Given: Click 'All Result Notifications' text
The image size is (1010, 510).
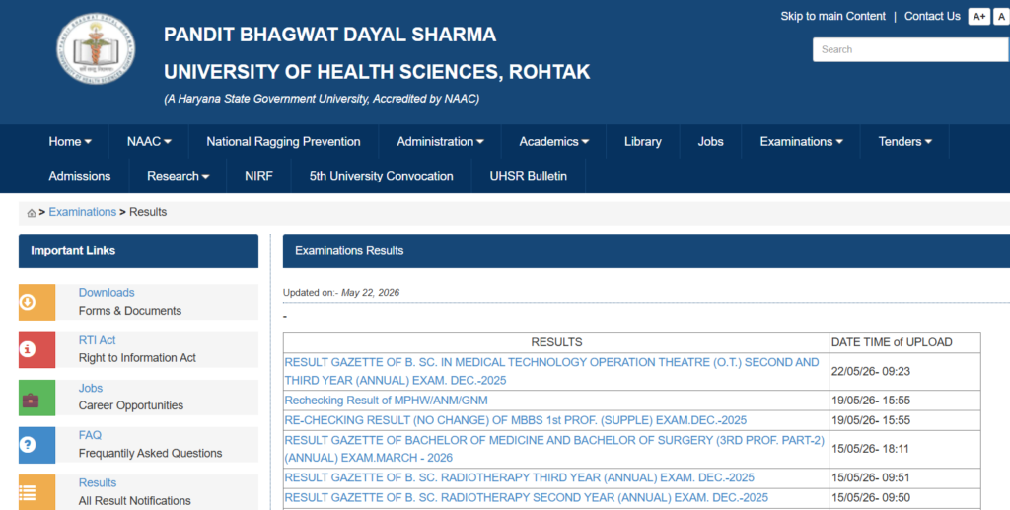Looking at the screenshot, I should (134, 501).
